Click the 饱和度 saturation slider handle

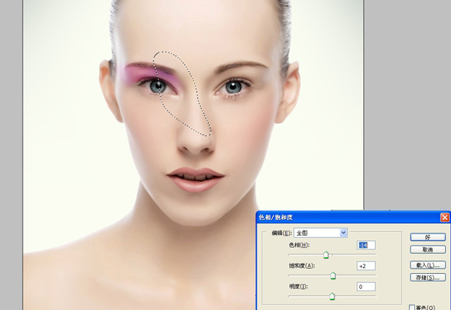click(x=333, y=275)
